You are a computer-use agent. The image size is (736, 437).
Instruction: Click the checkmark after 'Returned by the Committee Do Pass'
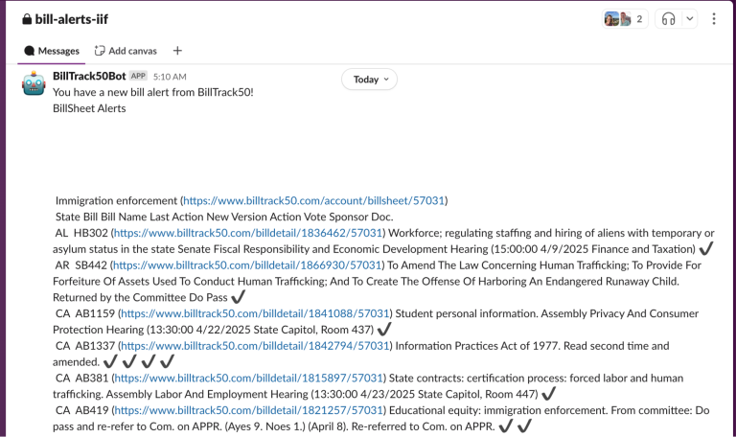pos(239,297)
